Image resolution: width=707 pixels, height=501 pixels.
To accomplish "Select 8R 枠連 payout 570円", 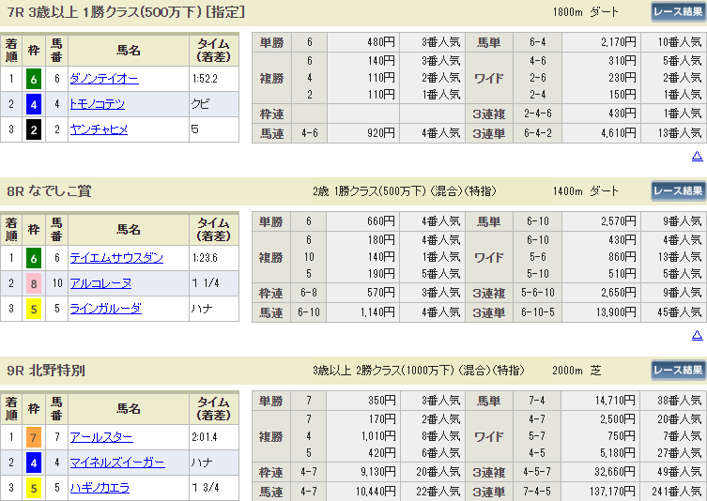I will coord(381,293).
